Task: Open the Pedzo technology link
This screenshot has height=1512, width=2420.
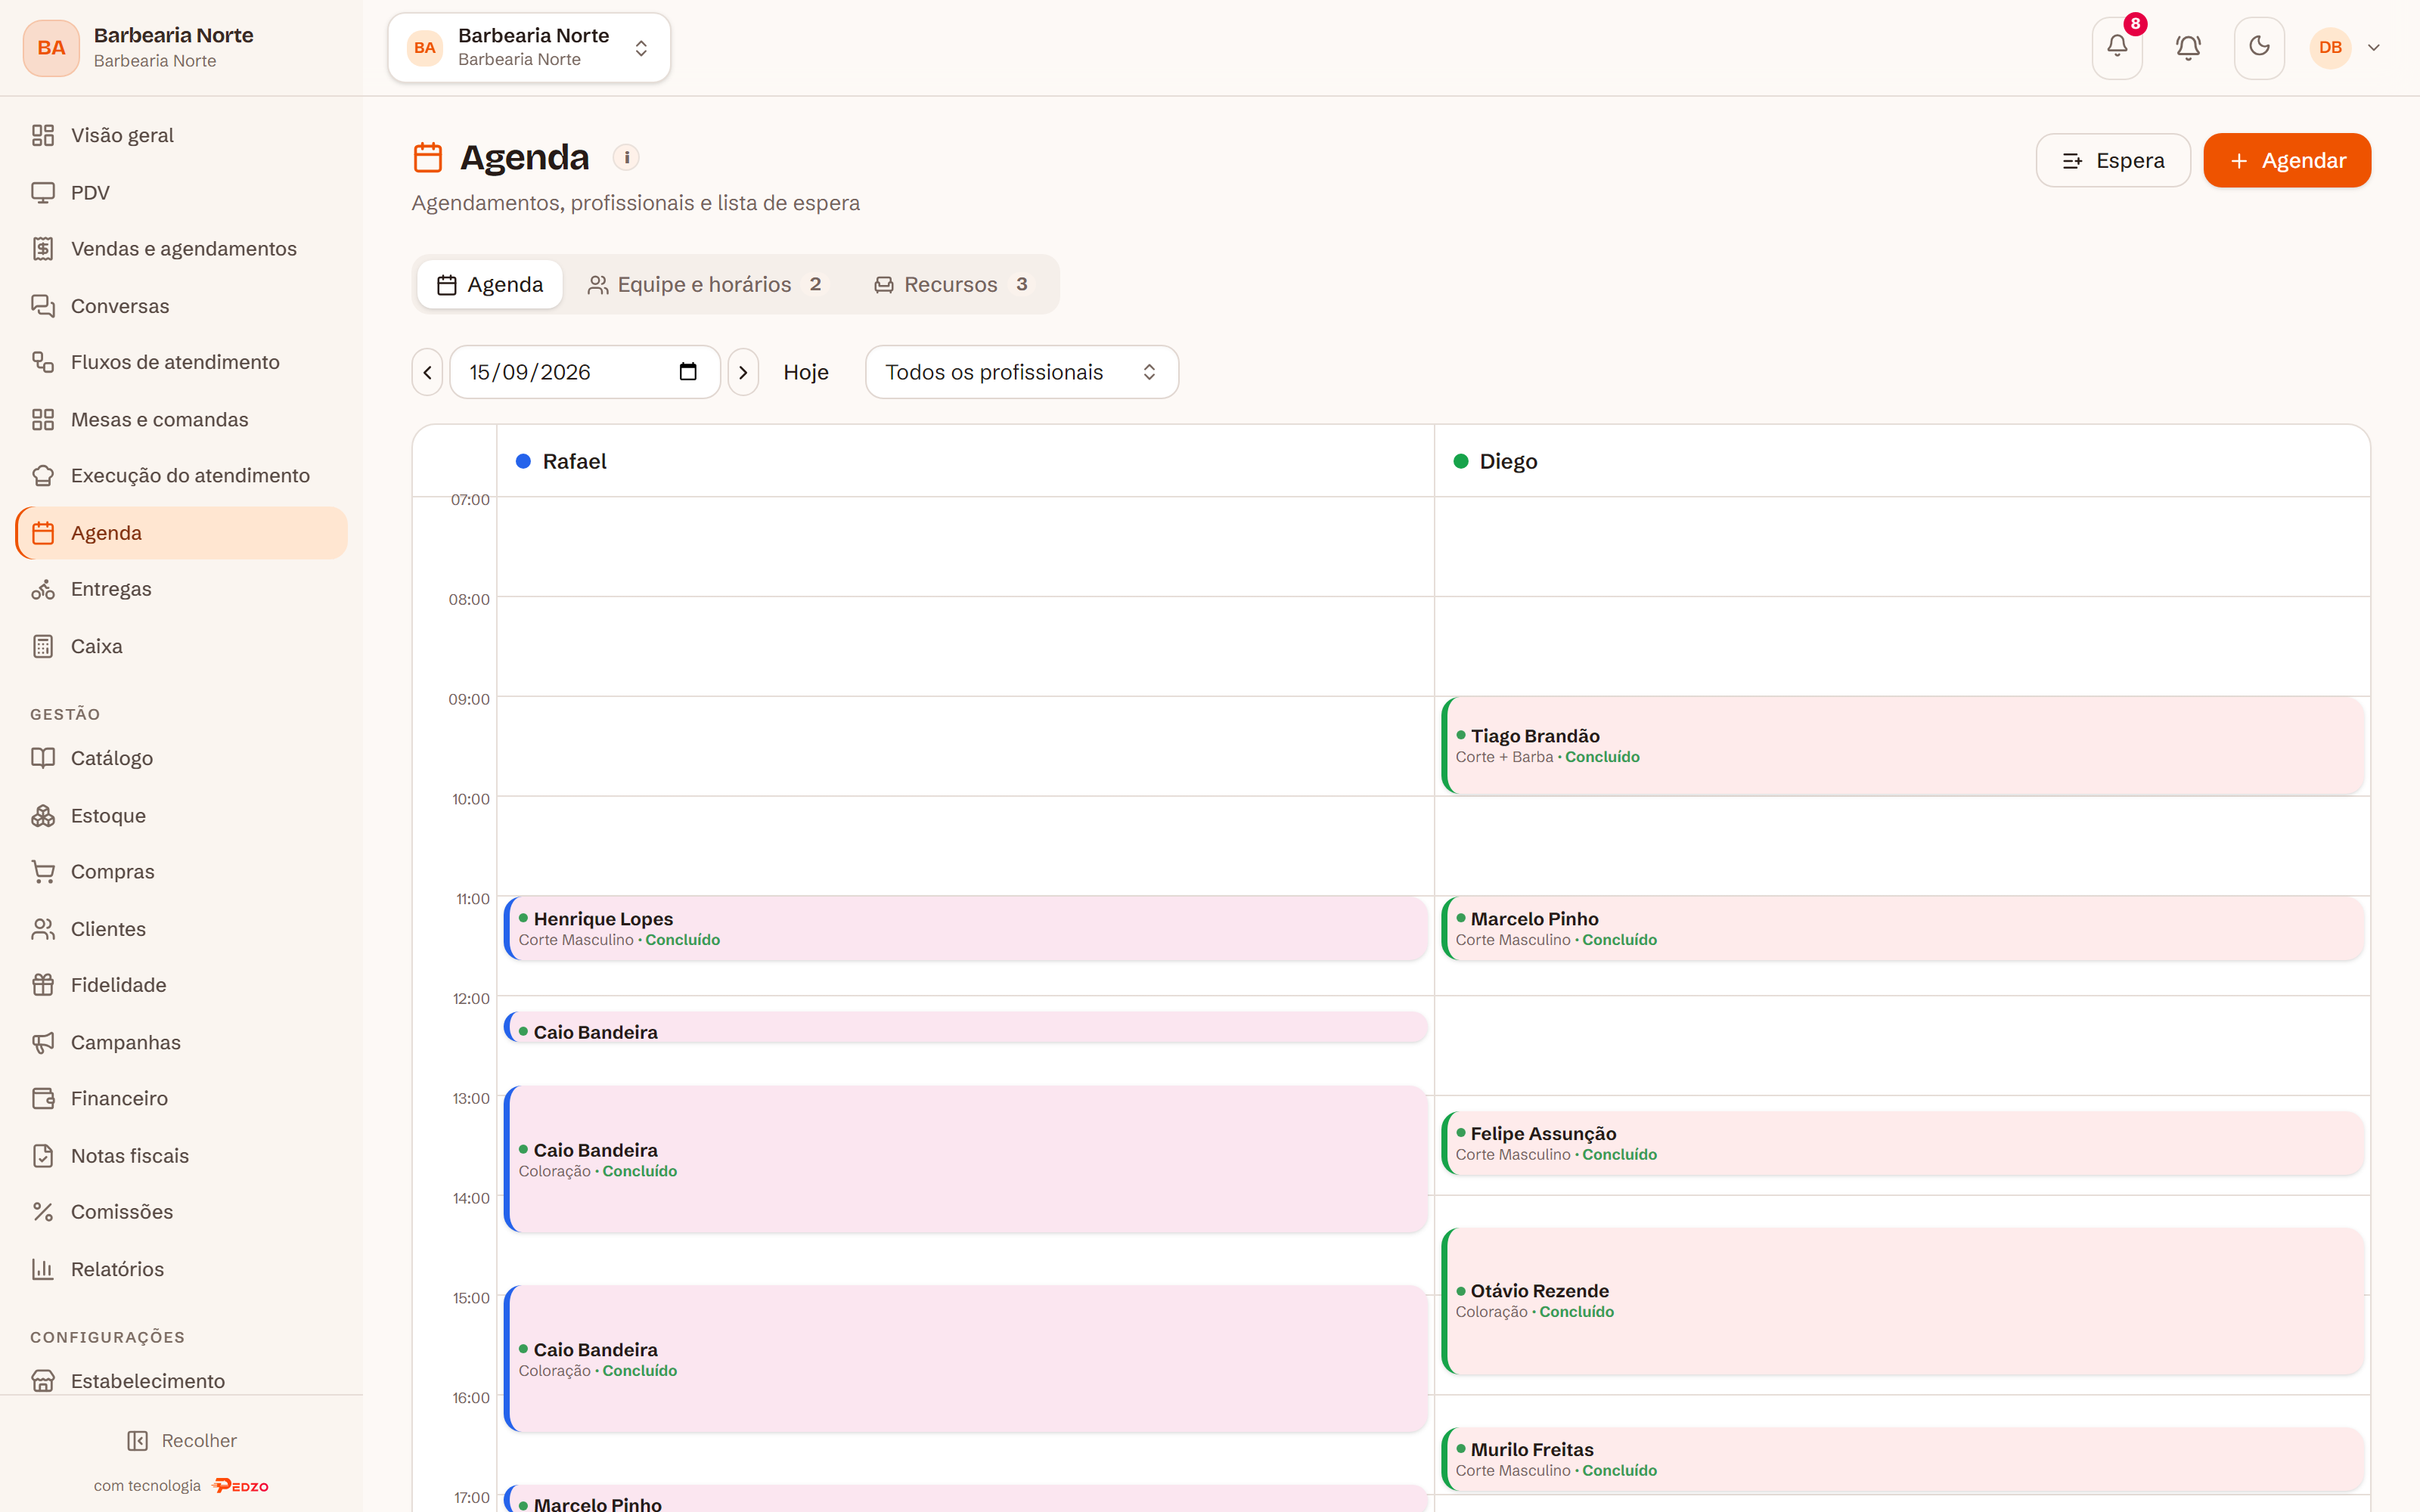Action: [x=181, y=1486]
